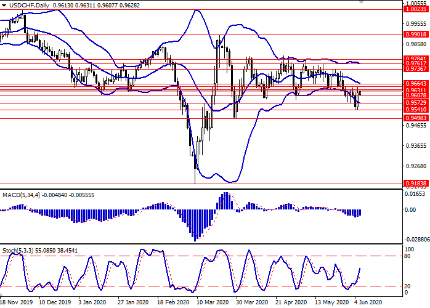
Task: Click the Stochastic 80 level value
Action: 408,256
